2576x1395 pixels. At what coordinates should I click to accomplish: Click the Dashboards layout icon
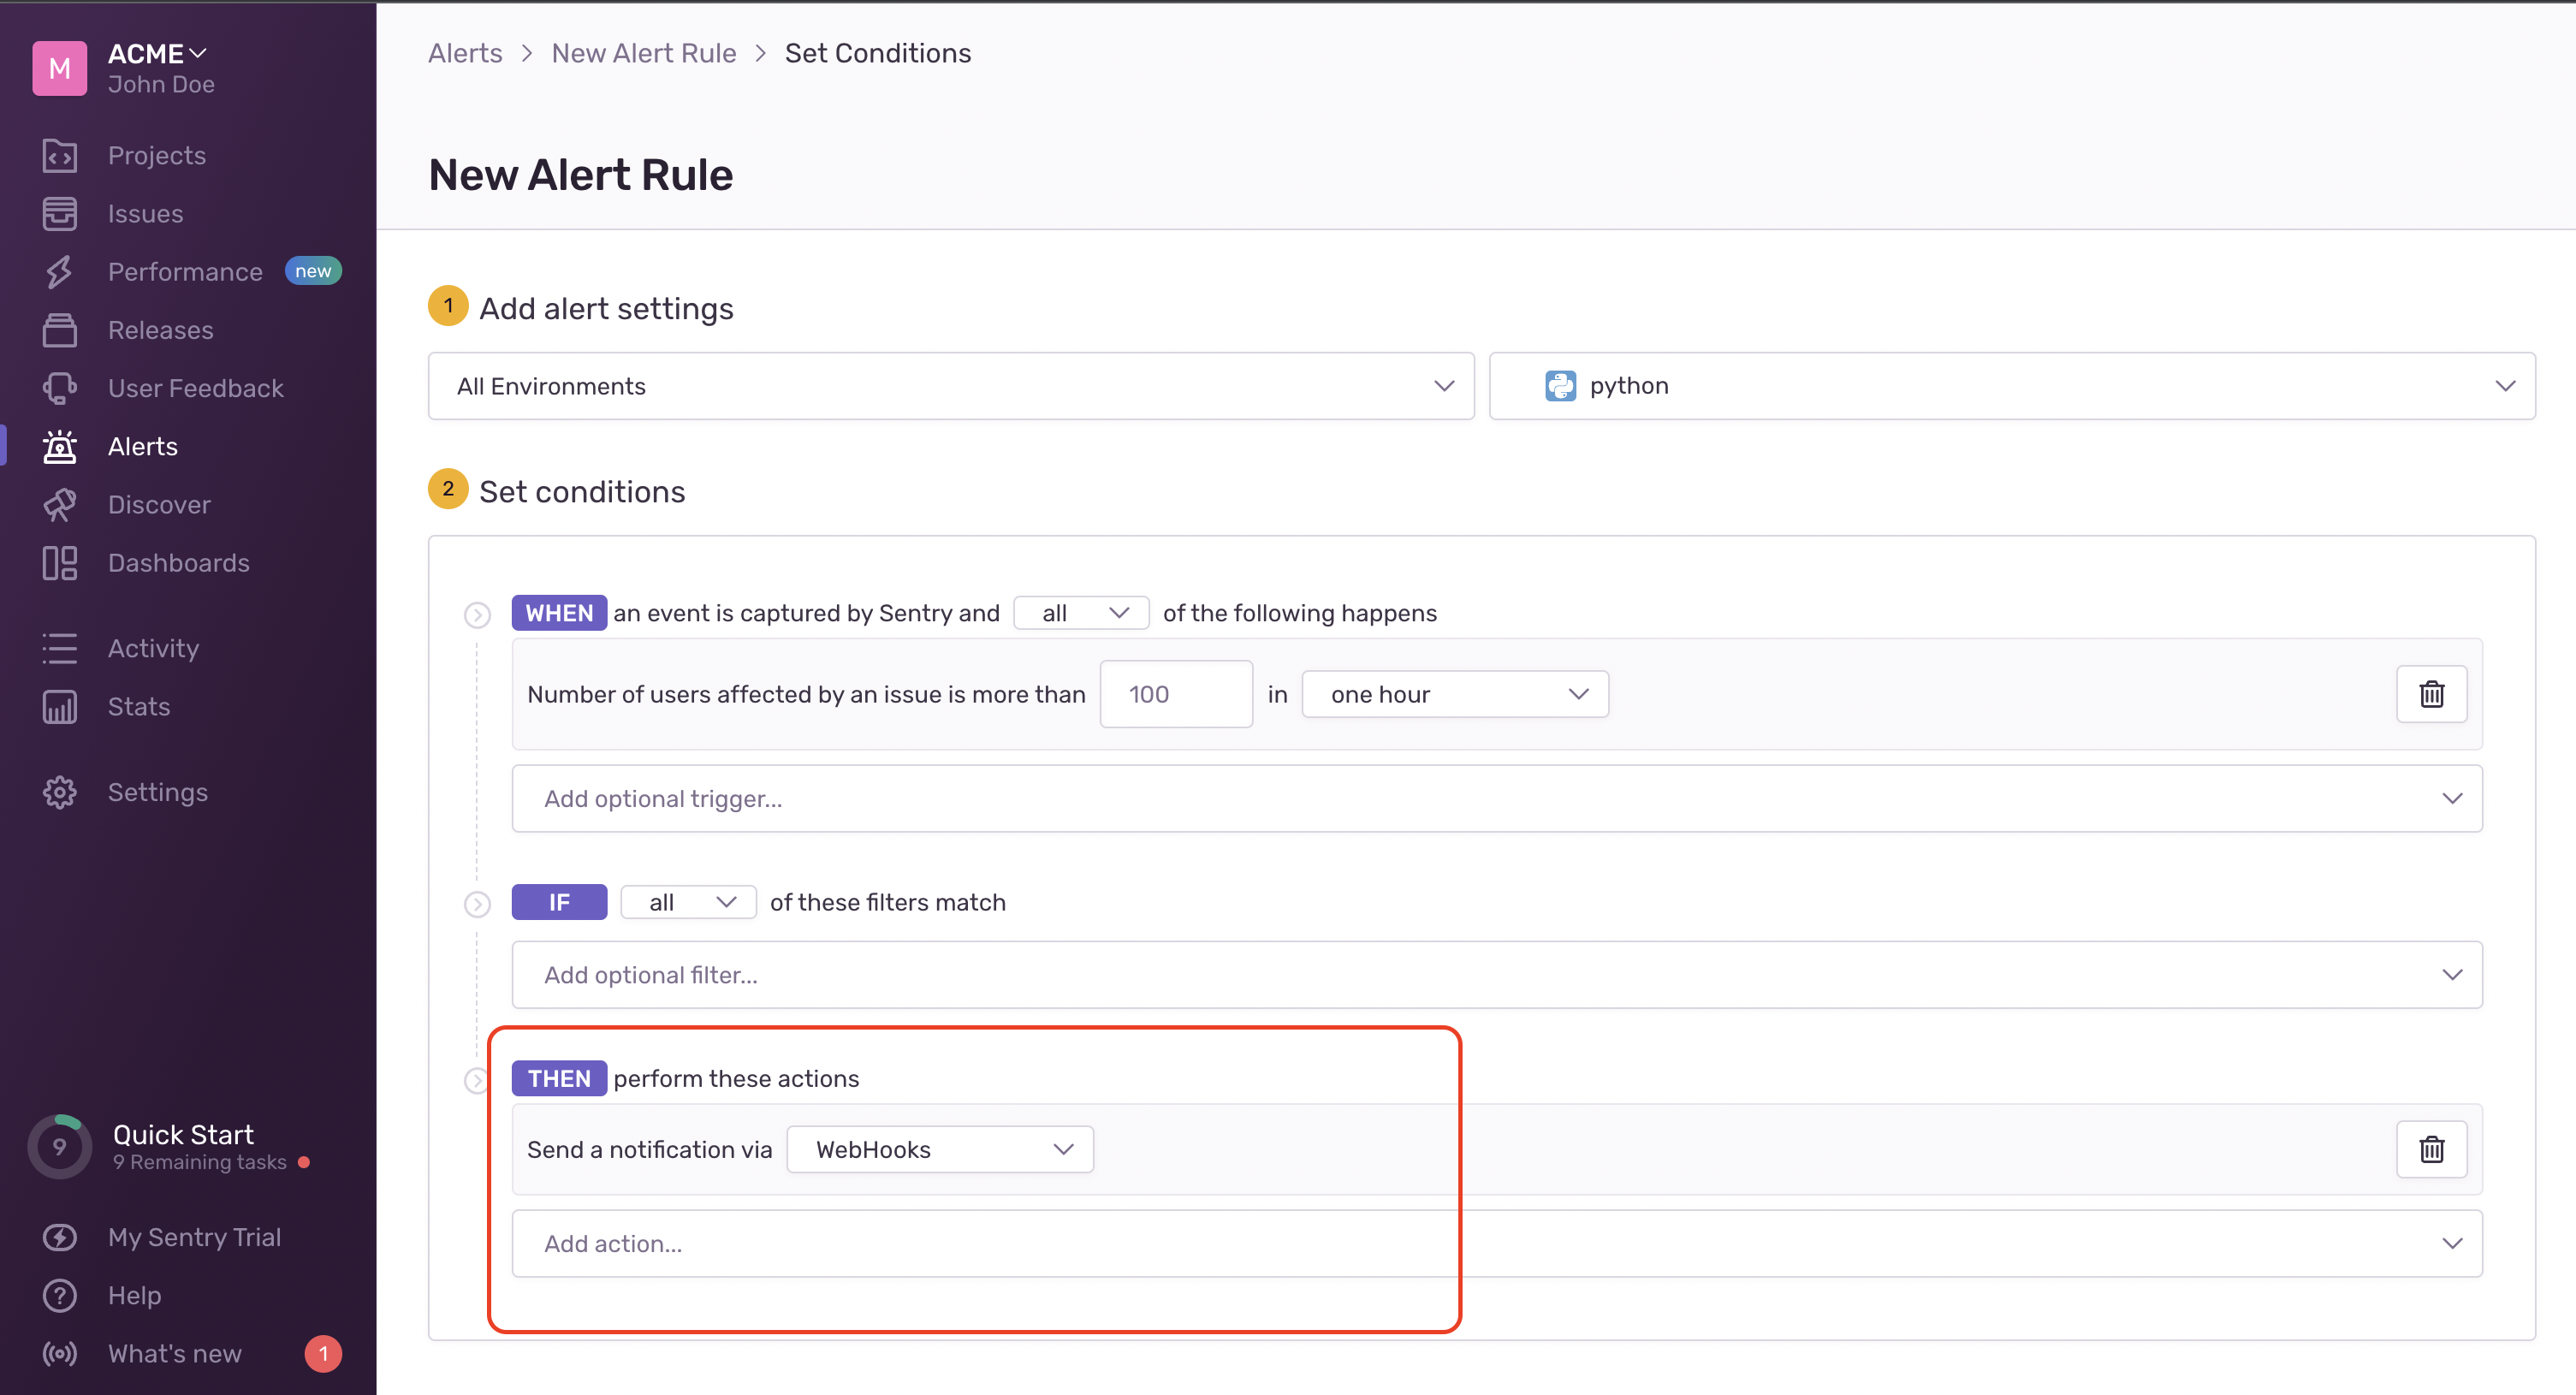(x=59, y=562)
